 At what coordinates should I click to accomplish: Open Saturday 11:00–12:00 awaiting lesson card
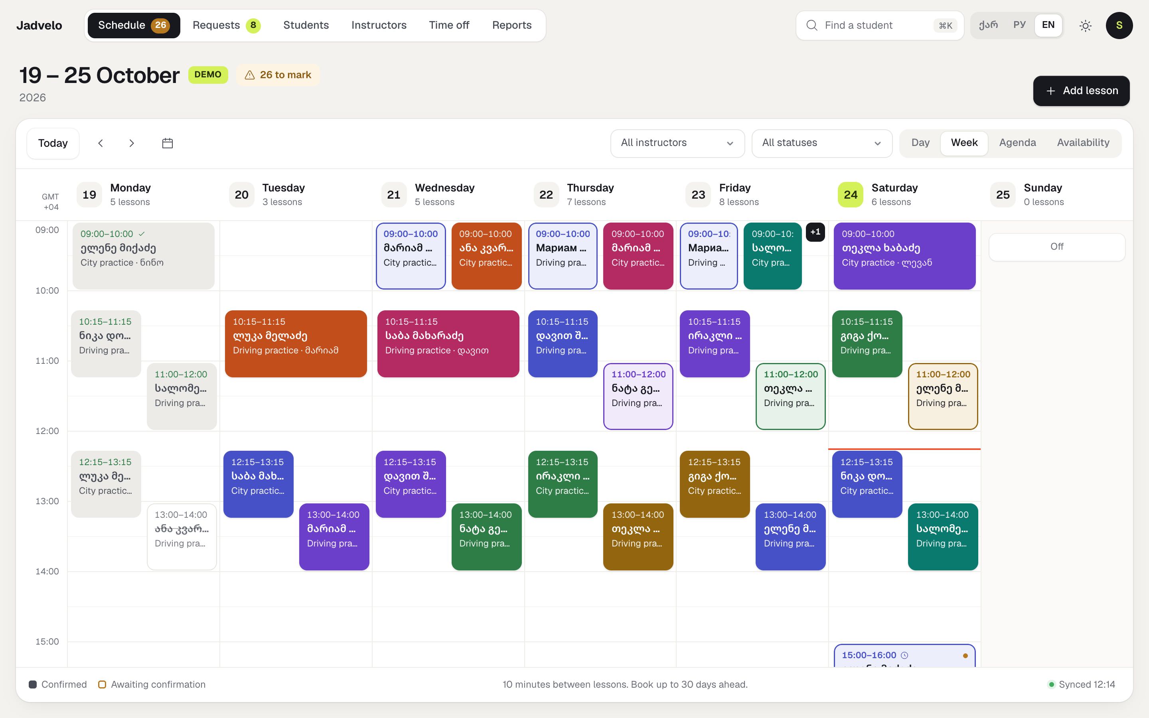click(x=943, y=396)
